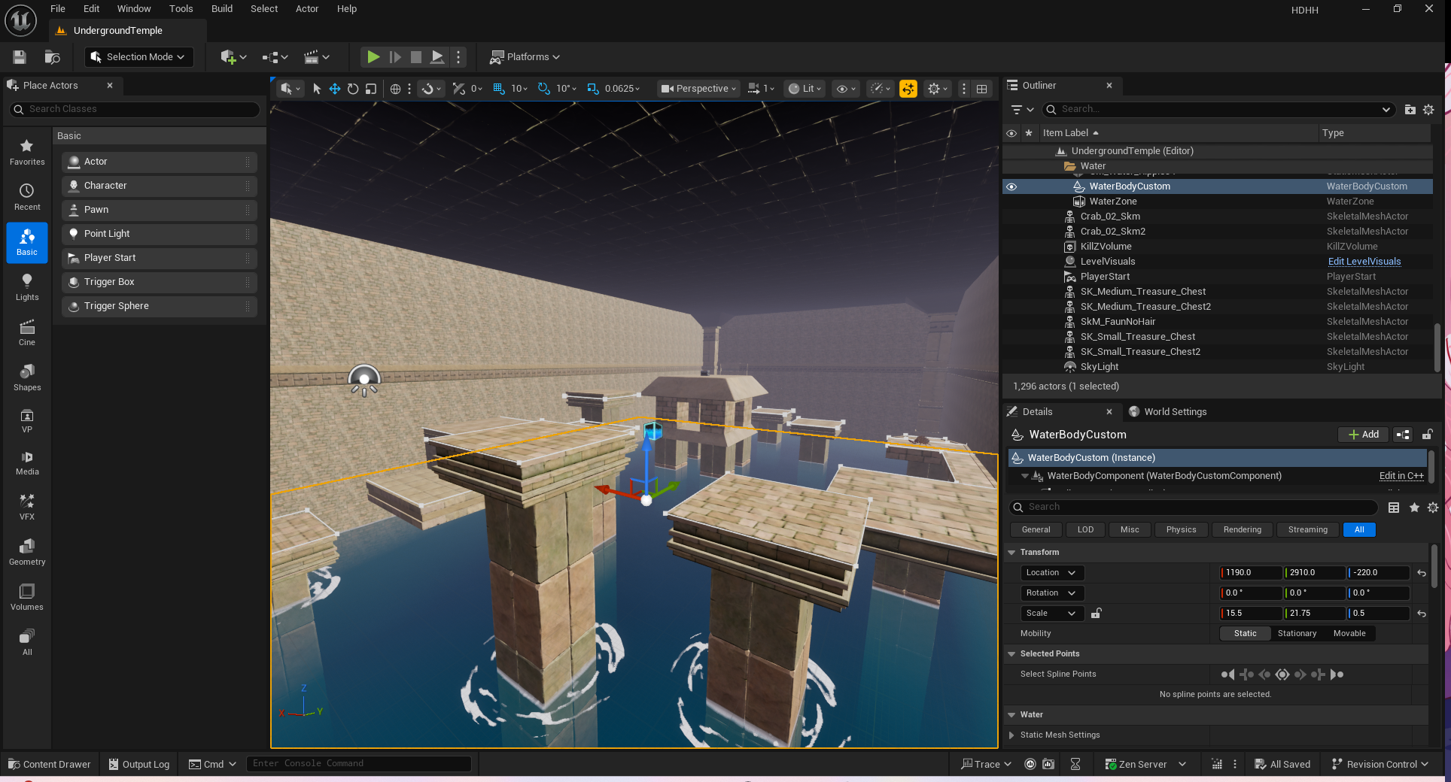Click the Search Classes input field
The height and width of the screenshot is (782, 1451).
135,110
